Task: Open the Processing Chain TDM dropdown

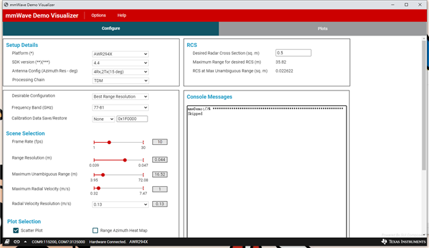Action: click(x=120, y=80)
